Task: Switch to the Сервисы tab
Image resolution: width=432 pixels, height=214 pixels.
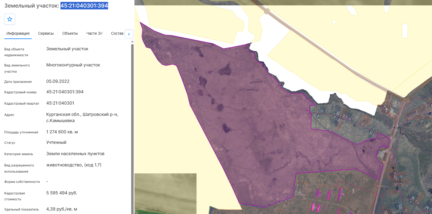Action: pyautogui.click(x=46, y=33)
